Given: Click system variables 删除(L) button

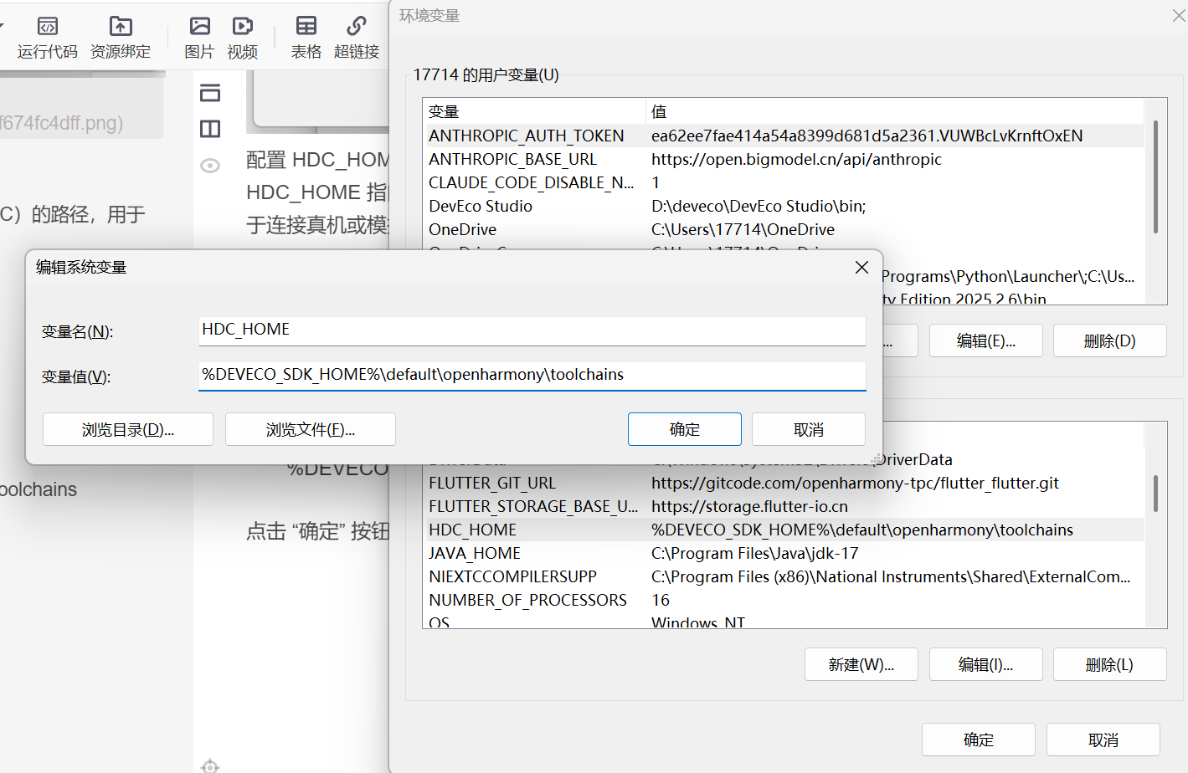Looking at the screenshot, I should 1110,664.
